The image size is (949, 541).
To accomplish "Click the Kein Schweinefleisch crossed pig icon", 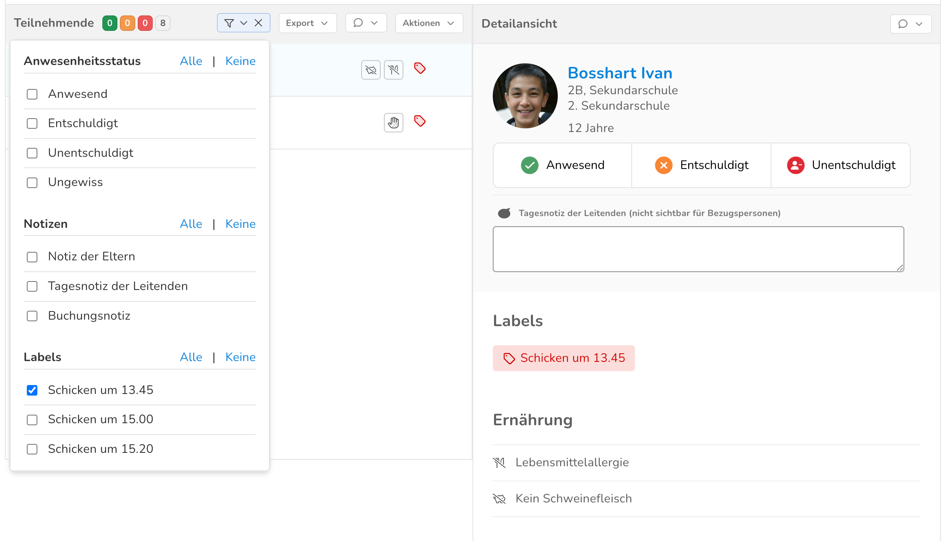I will (499, 499).
